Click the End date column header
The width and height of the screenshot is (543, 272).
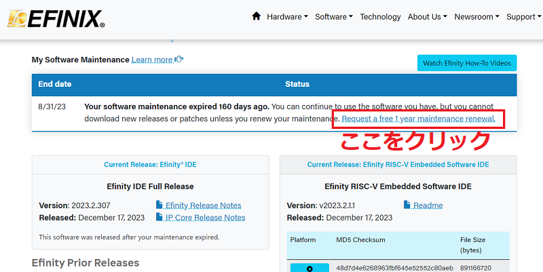click(x=55, y=84)
